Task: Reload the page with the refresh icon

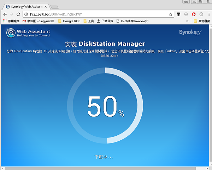Action: pos(18,14)
